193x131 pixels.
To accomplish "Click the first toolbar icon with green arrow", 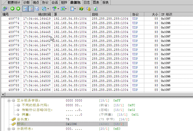I will click(x=5, y=9).
